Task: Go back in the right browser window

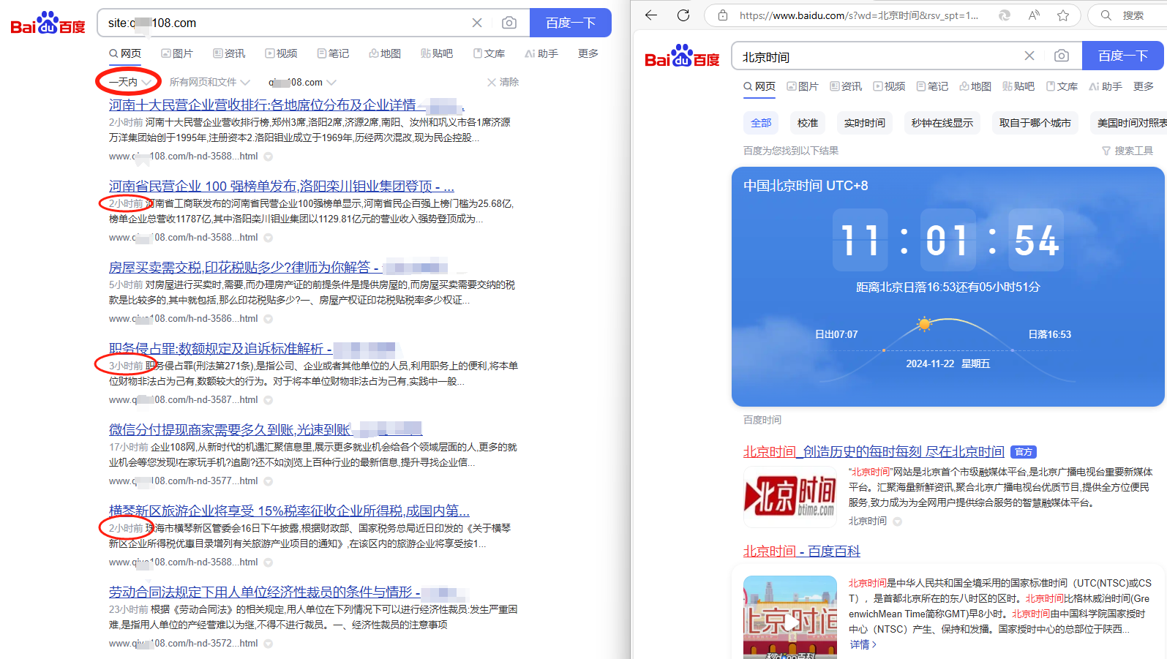Action: click(651, 15)
